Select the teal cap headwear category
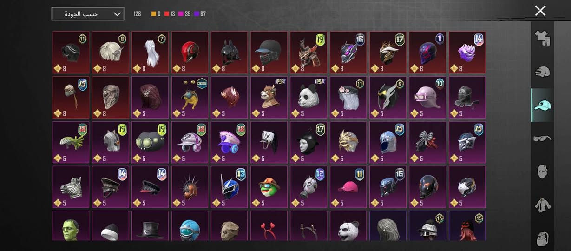571x251 pixels. (542, 105)
